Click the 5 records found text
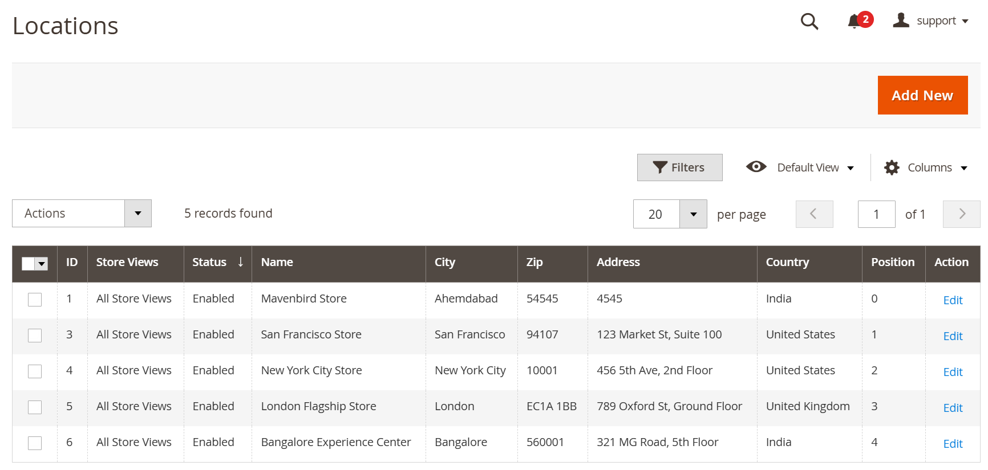988x470 pixels. (x=228, y=213)
